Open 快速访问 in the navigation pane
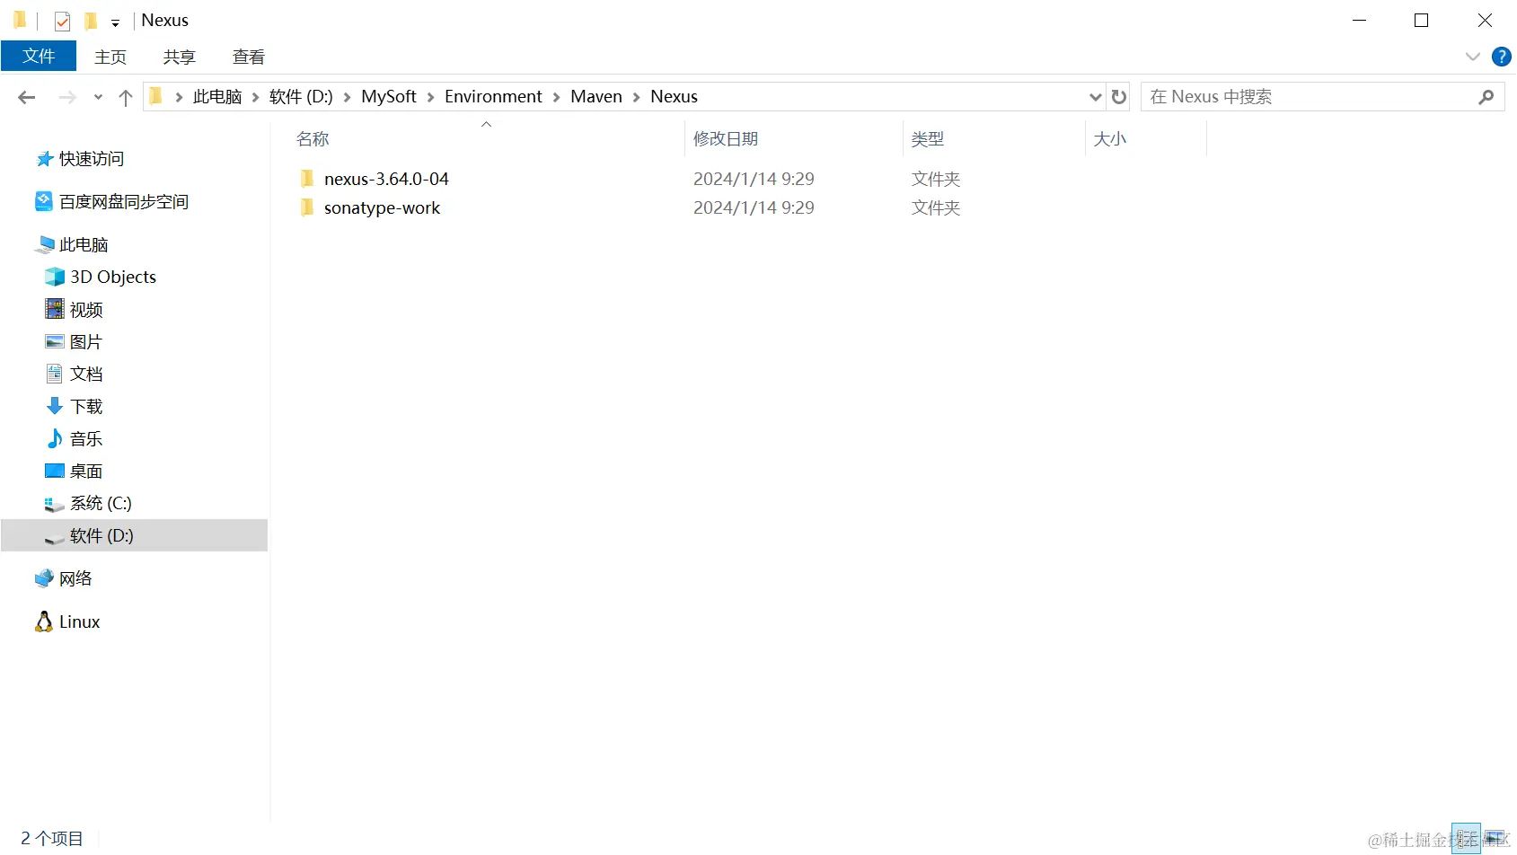 click(x=92, y=159)
